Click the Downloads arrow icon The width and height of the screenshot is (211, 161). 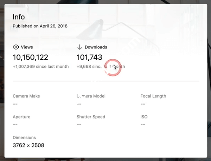(x=79, y=47)
